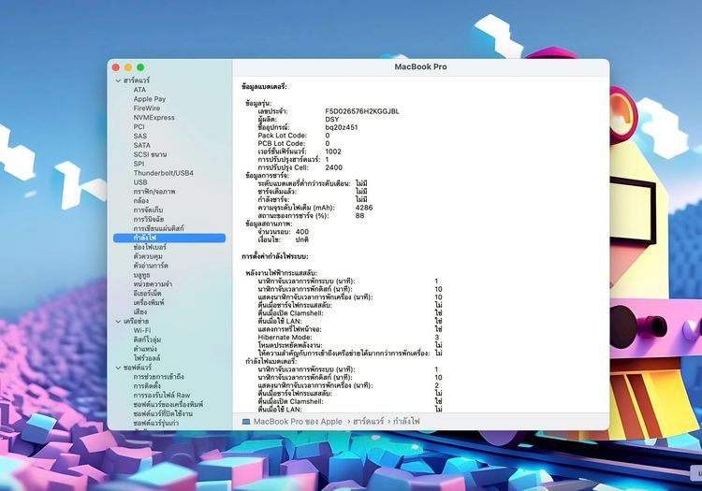Viewport: 702px width, 491px height.
Task: Open the บลูทูธ (Bluetooth) entry
Action: click(x=142, y=275)
